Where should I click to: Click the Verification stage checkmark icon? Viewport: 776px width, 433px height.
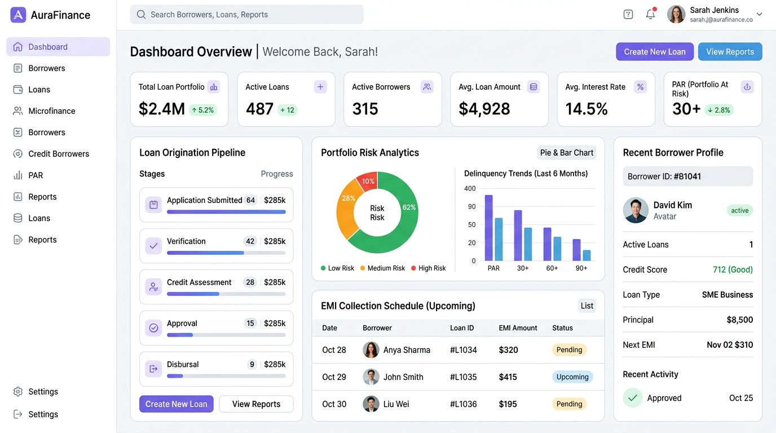[153, 246]
